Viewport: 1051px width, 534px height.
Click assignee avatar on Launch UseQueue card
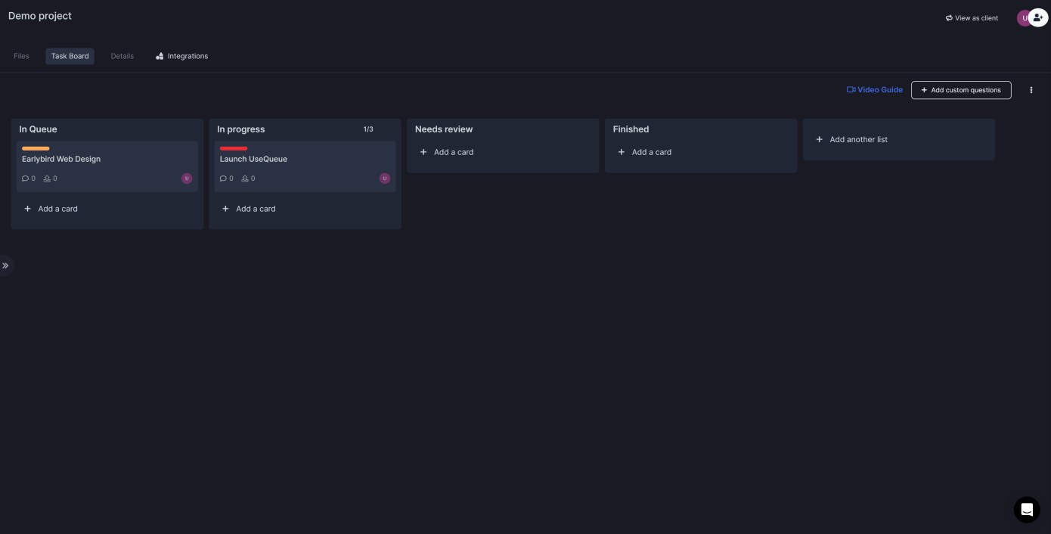point(385,179)
